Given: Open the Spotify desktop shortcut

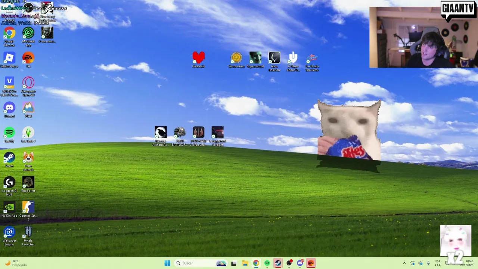Looking at the screenshot, I should click(9, 135).
